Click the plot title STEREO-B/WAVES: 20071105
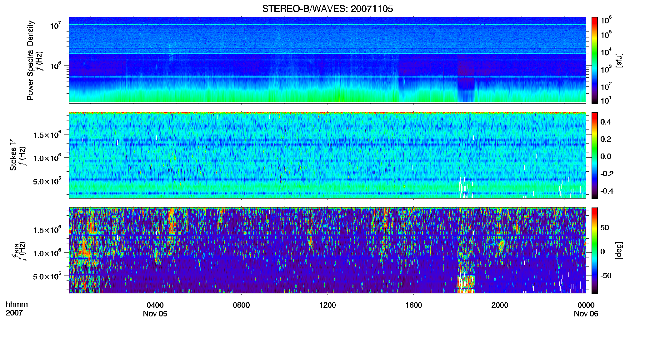The image size is (655, 337). click(327, 9)
